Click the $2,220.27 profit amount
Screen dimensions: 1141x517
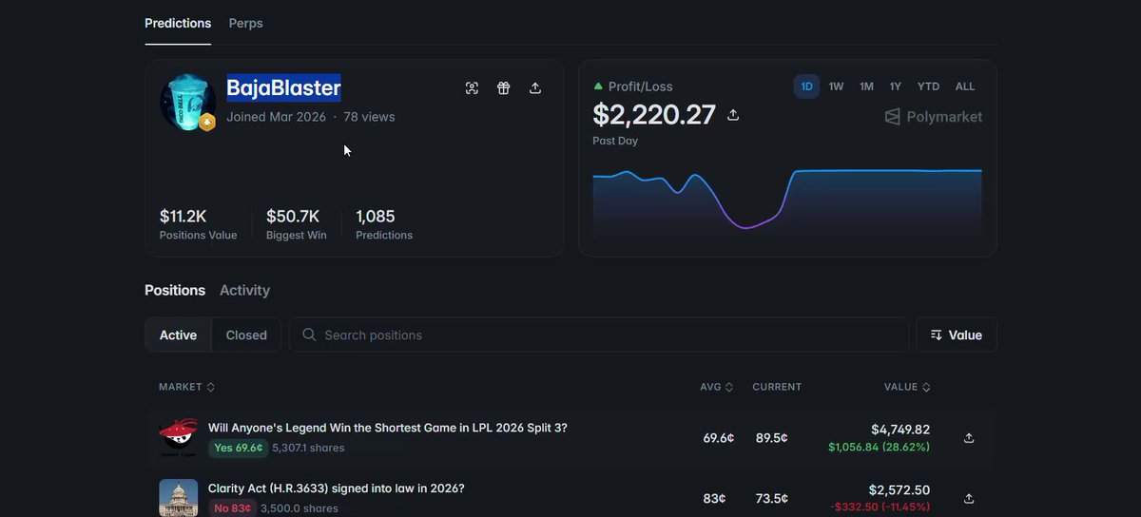pyautogui.click(x=654, y=115)
